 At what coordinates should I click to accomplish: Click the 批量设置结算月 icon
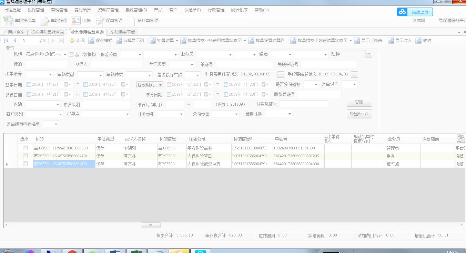click(251, 41)
